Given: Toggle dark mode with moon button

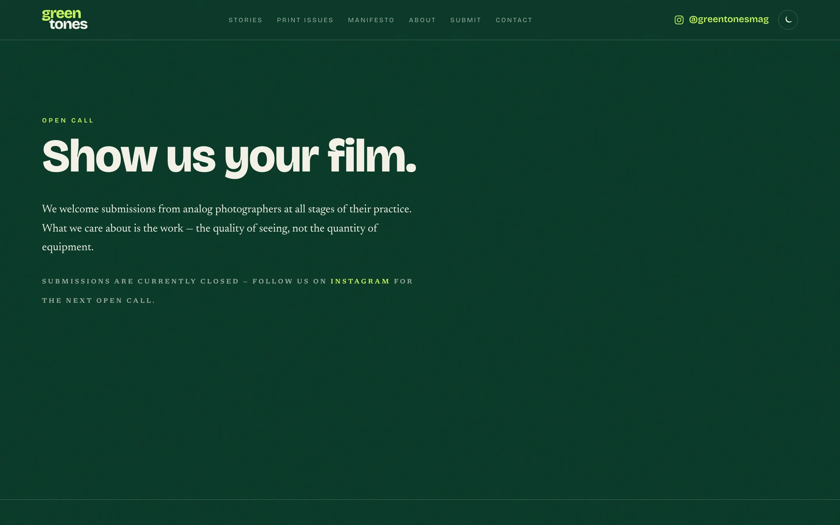Looking at the screenshot, I should tap(787, 20).
